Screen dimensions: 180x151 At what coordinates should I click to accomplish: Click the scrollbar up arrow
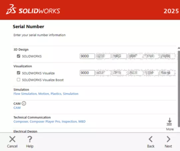179,48
